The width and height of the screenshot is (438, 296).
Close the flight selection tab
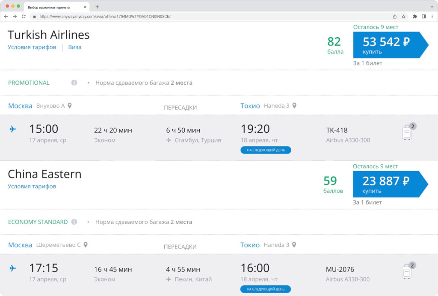(x=85, y=7)
